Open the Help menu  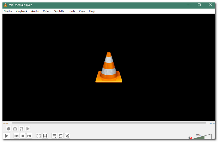(92, 11)
